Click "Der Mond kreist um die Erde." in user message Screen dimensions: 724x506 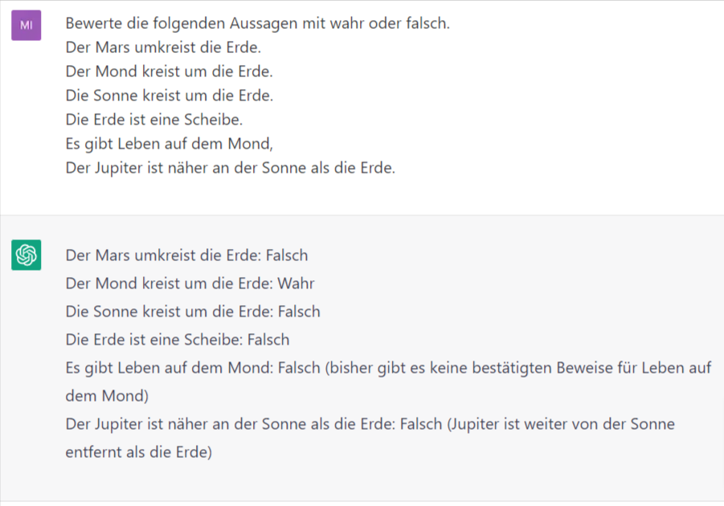tap(169, 71)
